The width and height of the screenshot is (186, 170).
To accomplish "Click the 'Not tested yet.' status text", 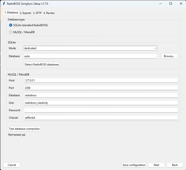I will coord(17,135).
